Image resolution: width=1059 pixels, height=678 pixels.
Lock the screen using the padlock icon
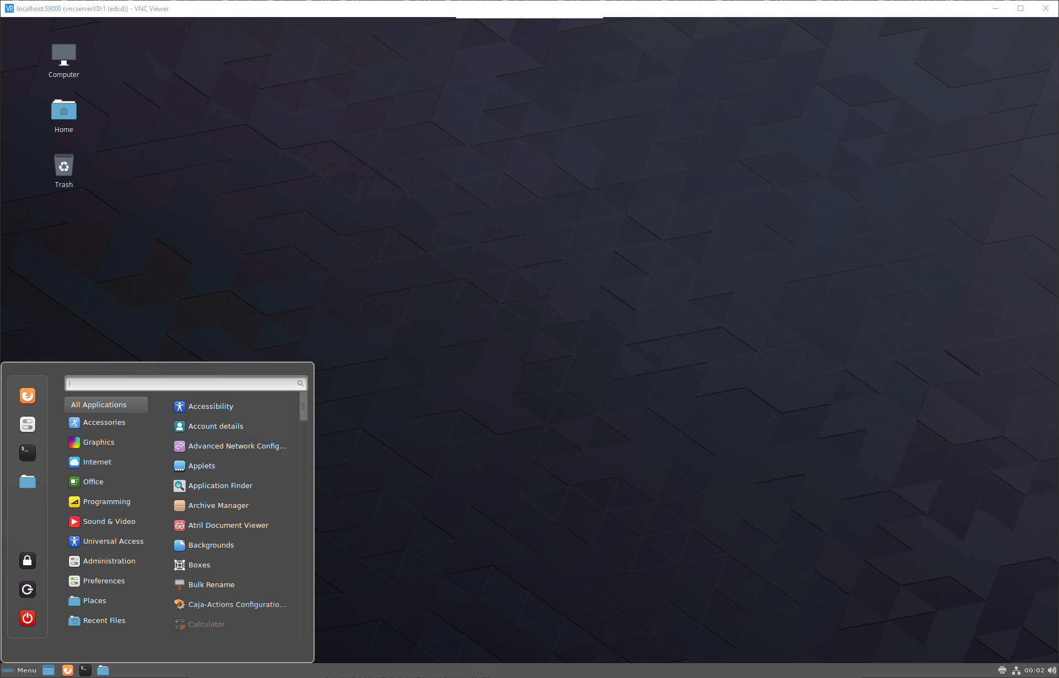pos(28,560)
